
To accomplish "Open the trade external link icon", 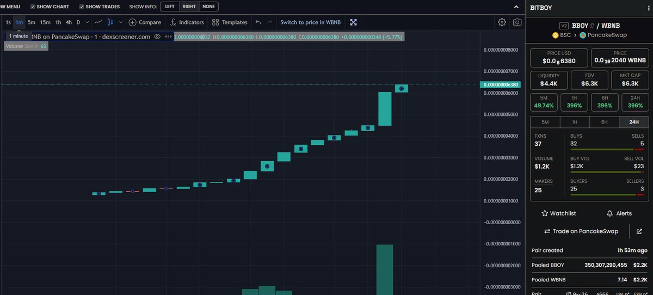I will pos(639,231).
